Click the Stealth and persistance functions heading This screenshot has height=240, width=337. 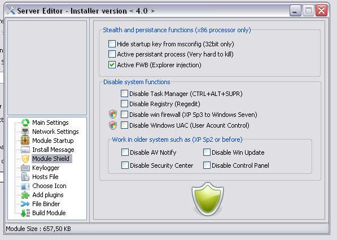177,30
